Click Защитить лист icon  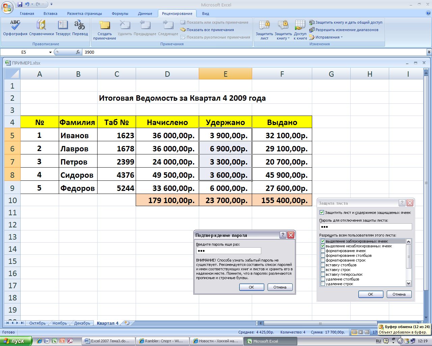(264, 30)
